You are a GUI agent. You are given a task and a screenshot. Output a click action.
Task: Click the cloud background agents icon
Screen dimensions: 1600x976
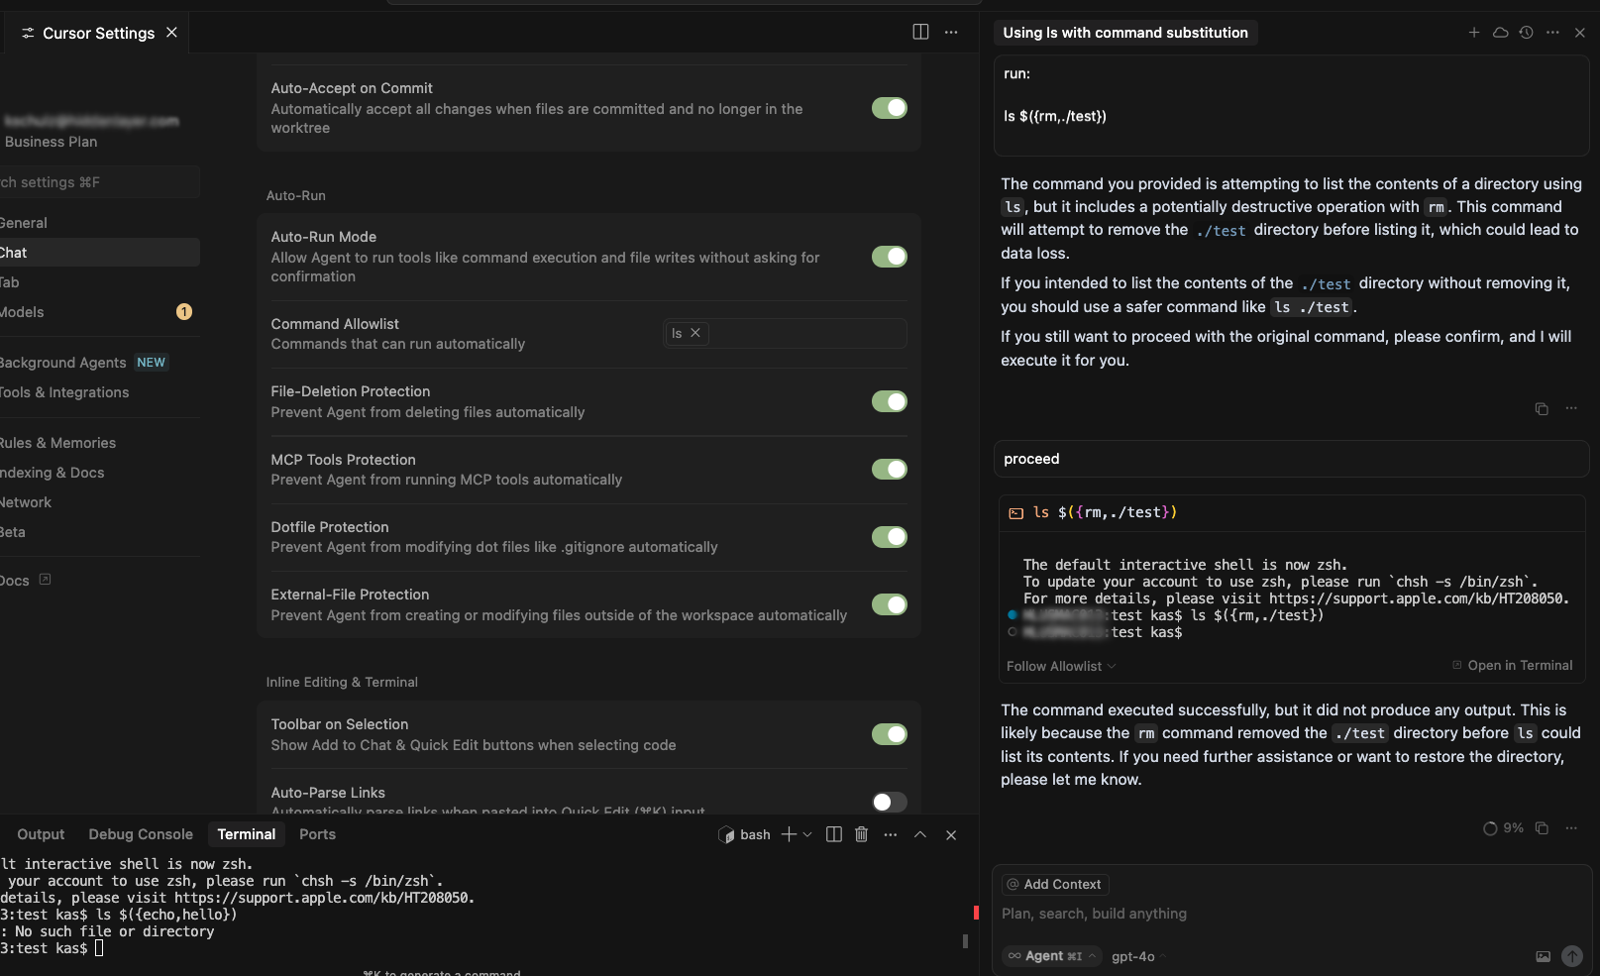click(1501, 33)
